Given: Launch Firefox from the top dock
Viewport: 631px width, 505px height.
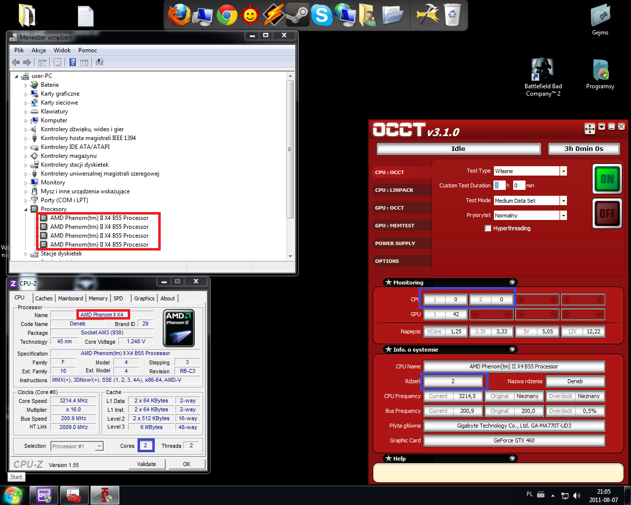Looking at the screenshot, I should (x=179, y=15).
